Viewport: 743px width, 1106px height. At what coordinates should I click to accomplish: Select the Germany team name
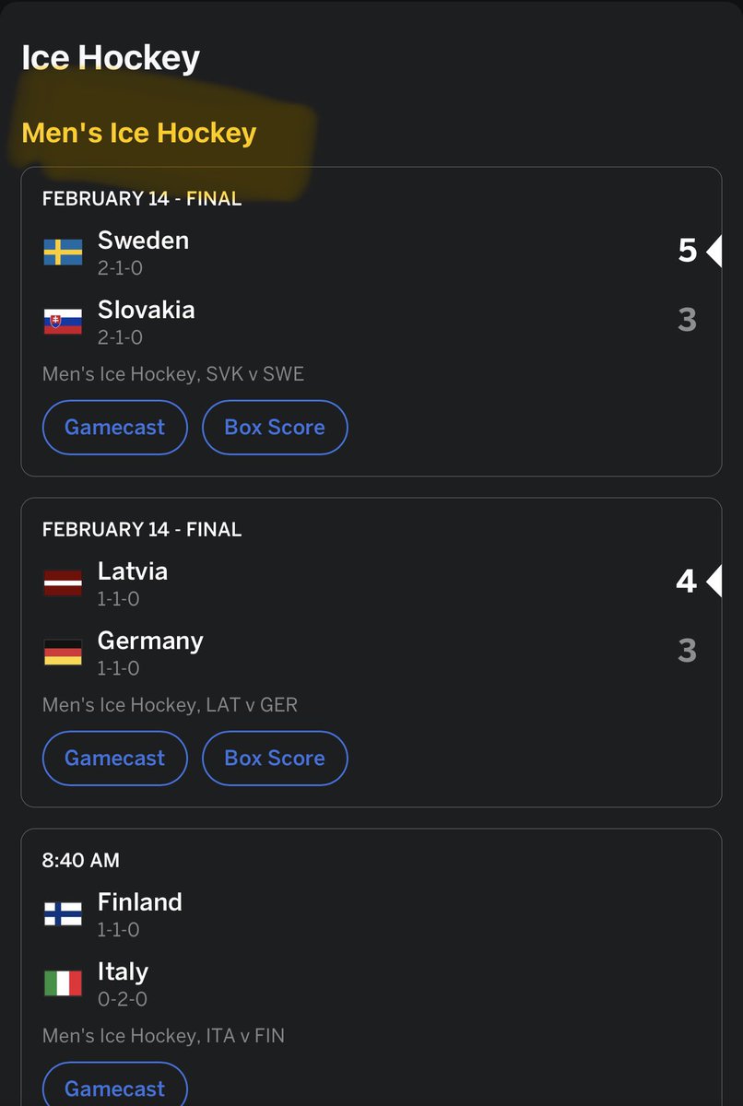(150, 641)
